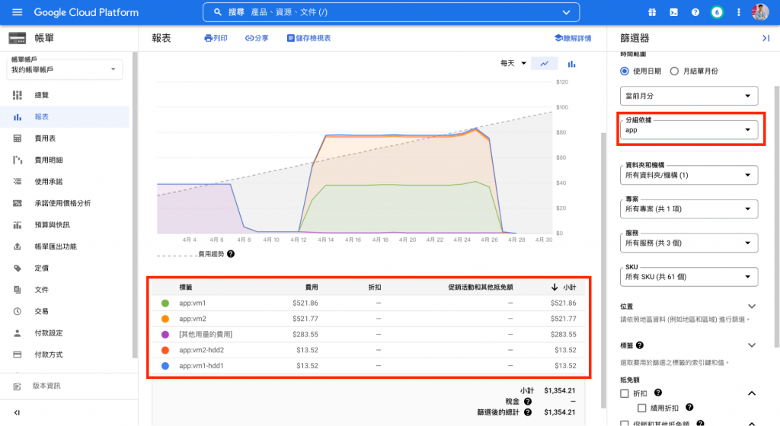Click the 付款方式 credit card icon

(x=18, y=354)
